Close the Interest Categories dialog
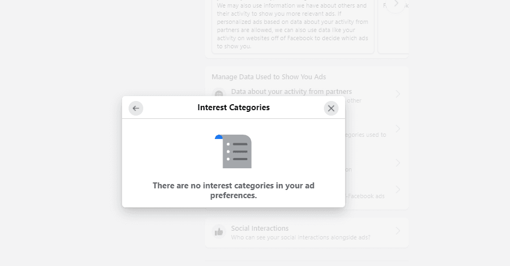The image size is (510, 266). point(331,109)
